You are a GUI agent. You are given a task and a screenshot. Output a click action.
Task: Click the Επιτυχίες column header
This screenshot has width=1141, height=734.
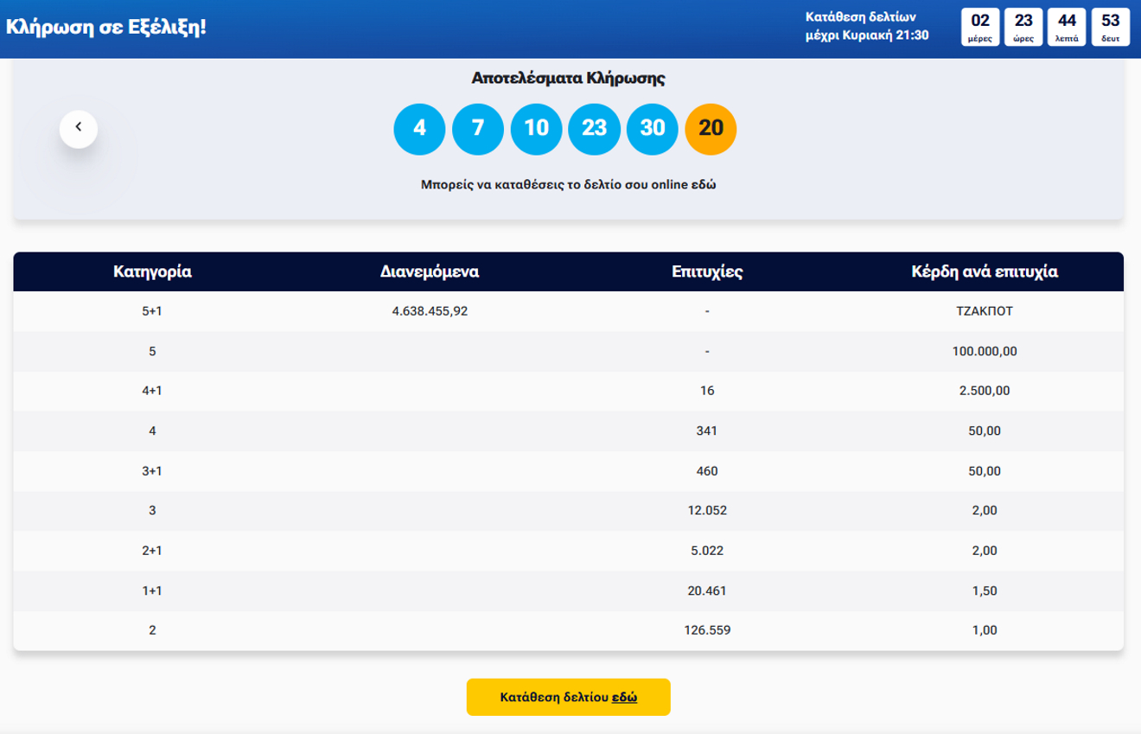click(707, 271)
